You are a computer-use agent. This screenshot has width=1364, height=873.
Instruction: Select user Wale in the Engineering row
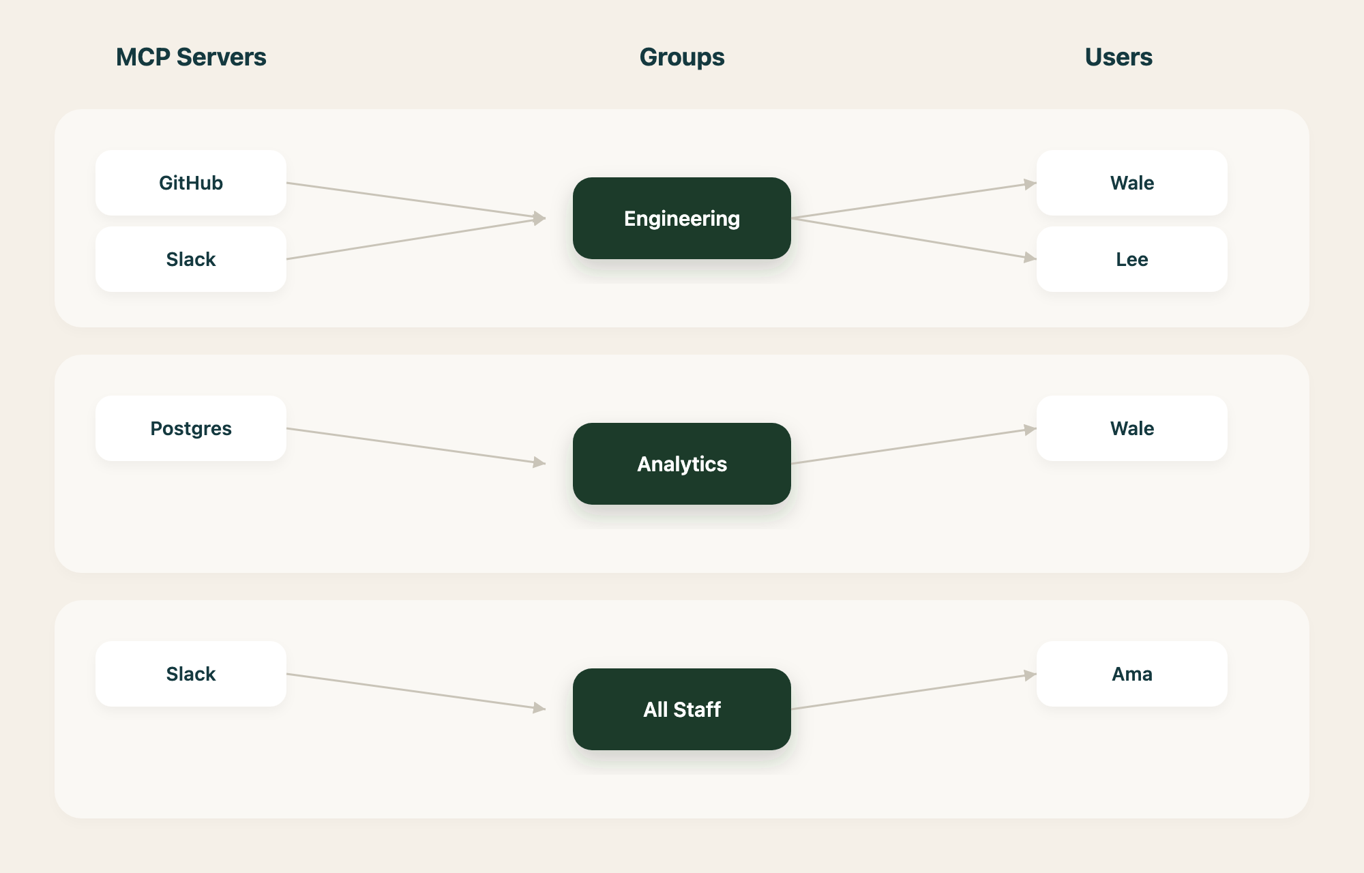coord(1132,183)
